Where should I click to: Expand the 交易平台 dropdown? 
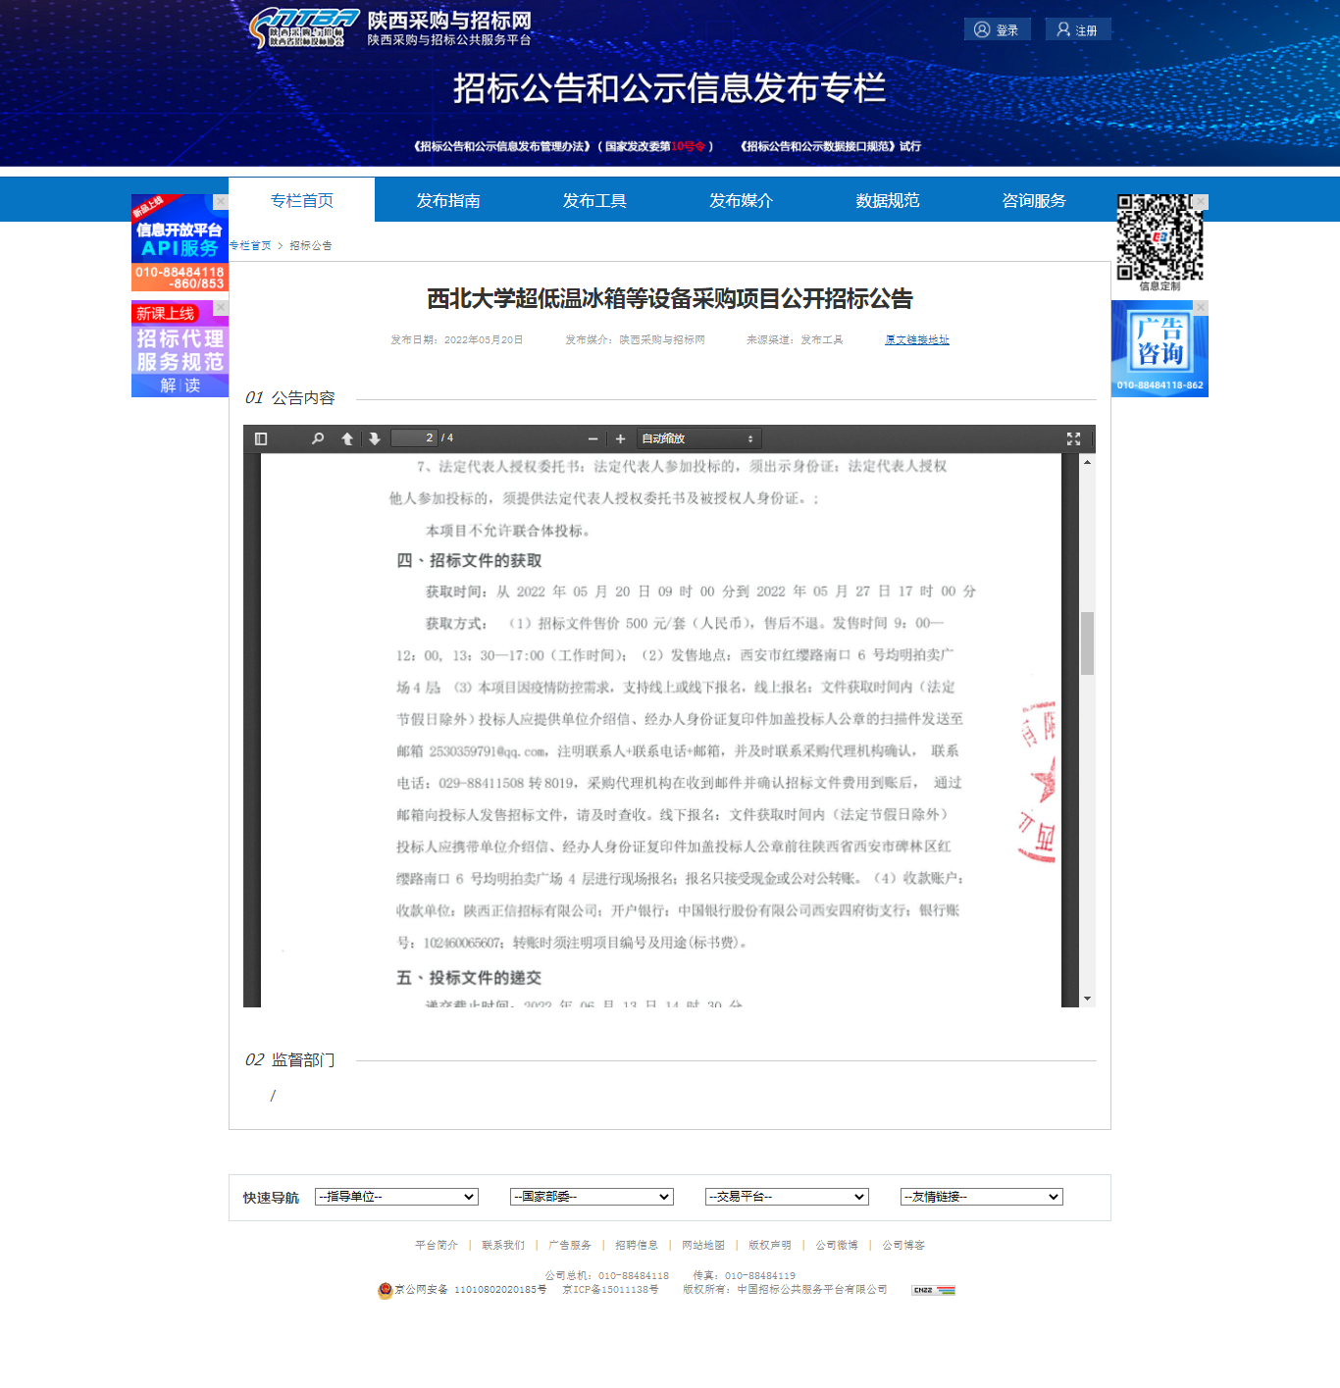tap(787, 1197)
